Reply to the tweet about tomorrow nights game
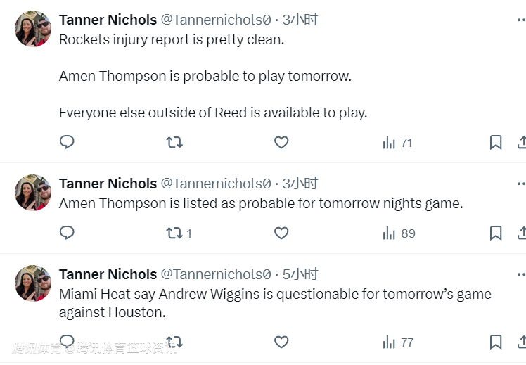526x365 pixels. click(67, 233)
